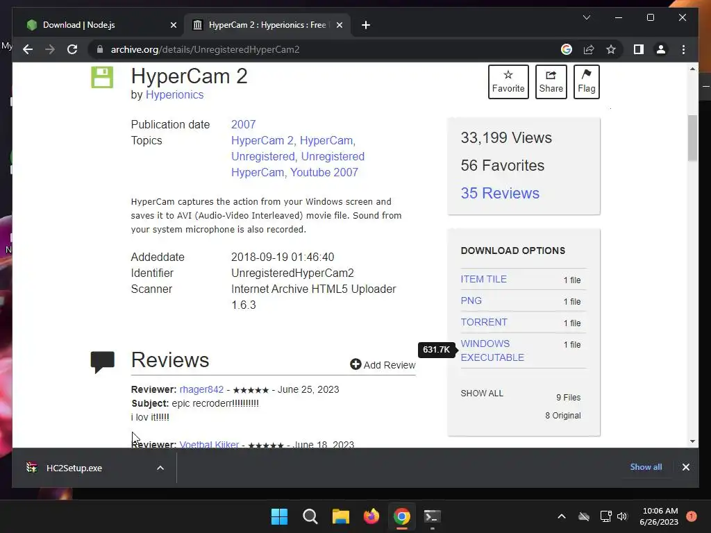Open the cloud sync tray icon
Image resolution: width=711 pixels, height=533 pixels.
(584, 516)
